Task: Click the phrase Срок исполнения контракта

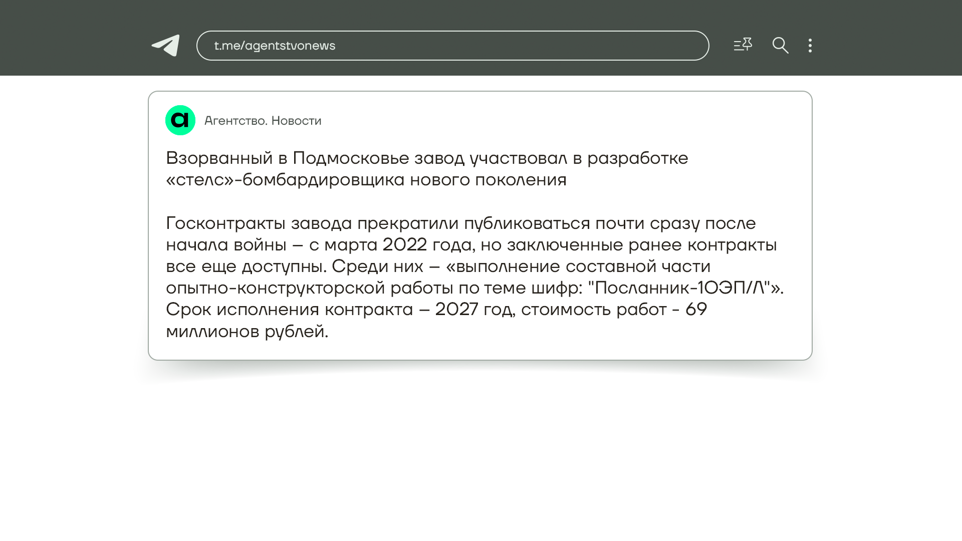Action: coord(289,310)
